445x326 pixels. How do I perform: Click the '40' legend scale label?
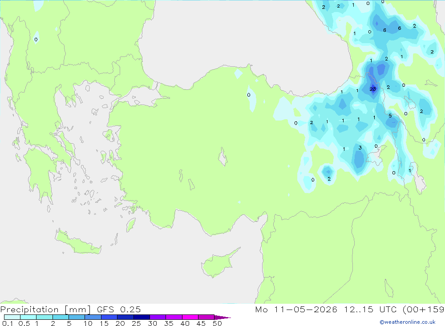185,323
